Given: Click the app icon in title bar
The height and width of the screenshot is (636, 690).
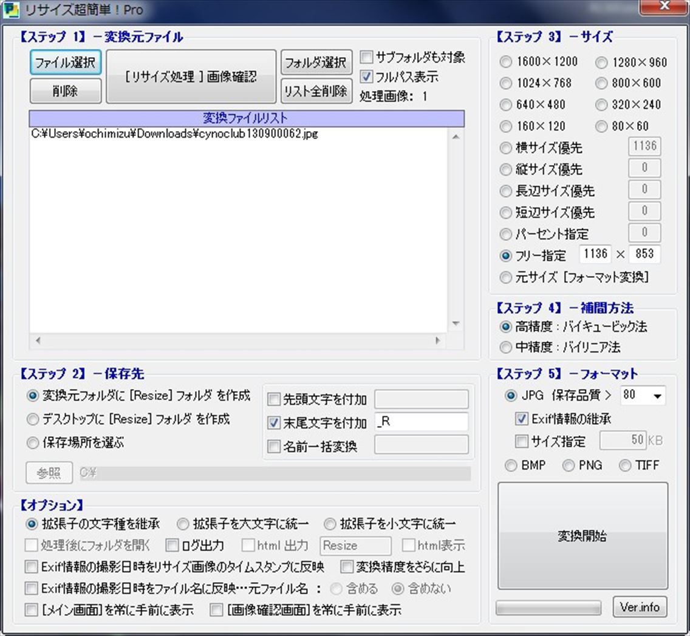Looking at the screenshot, I should coord(11,10).
